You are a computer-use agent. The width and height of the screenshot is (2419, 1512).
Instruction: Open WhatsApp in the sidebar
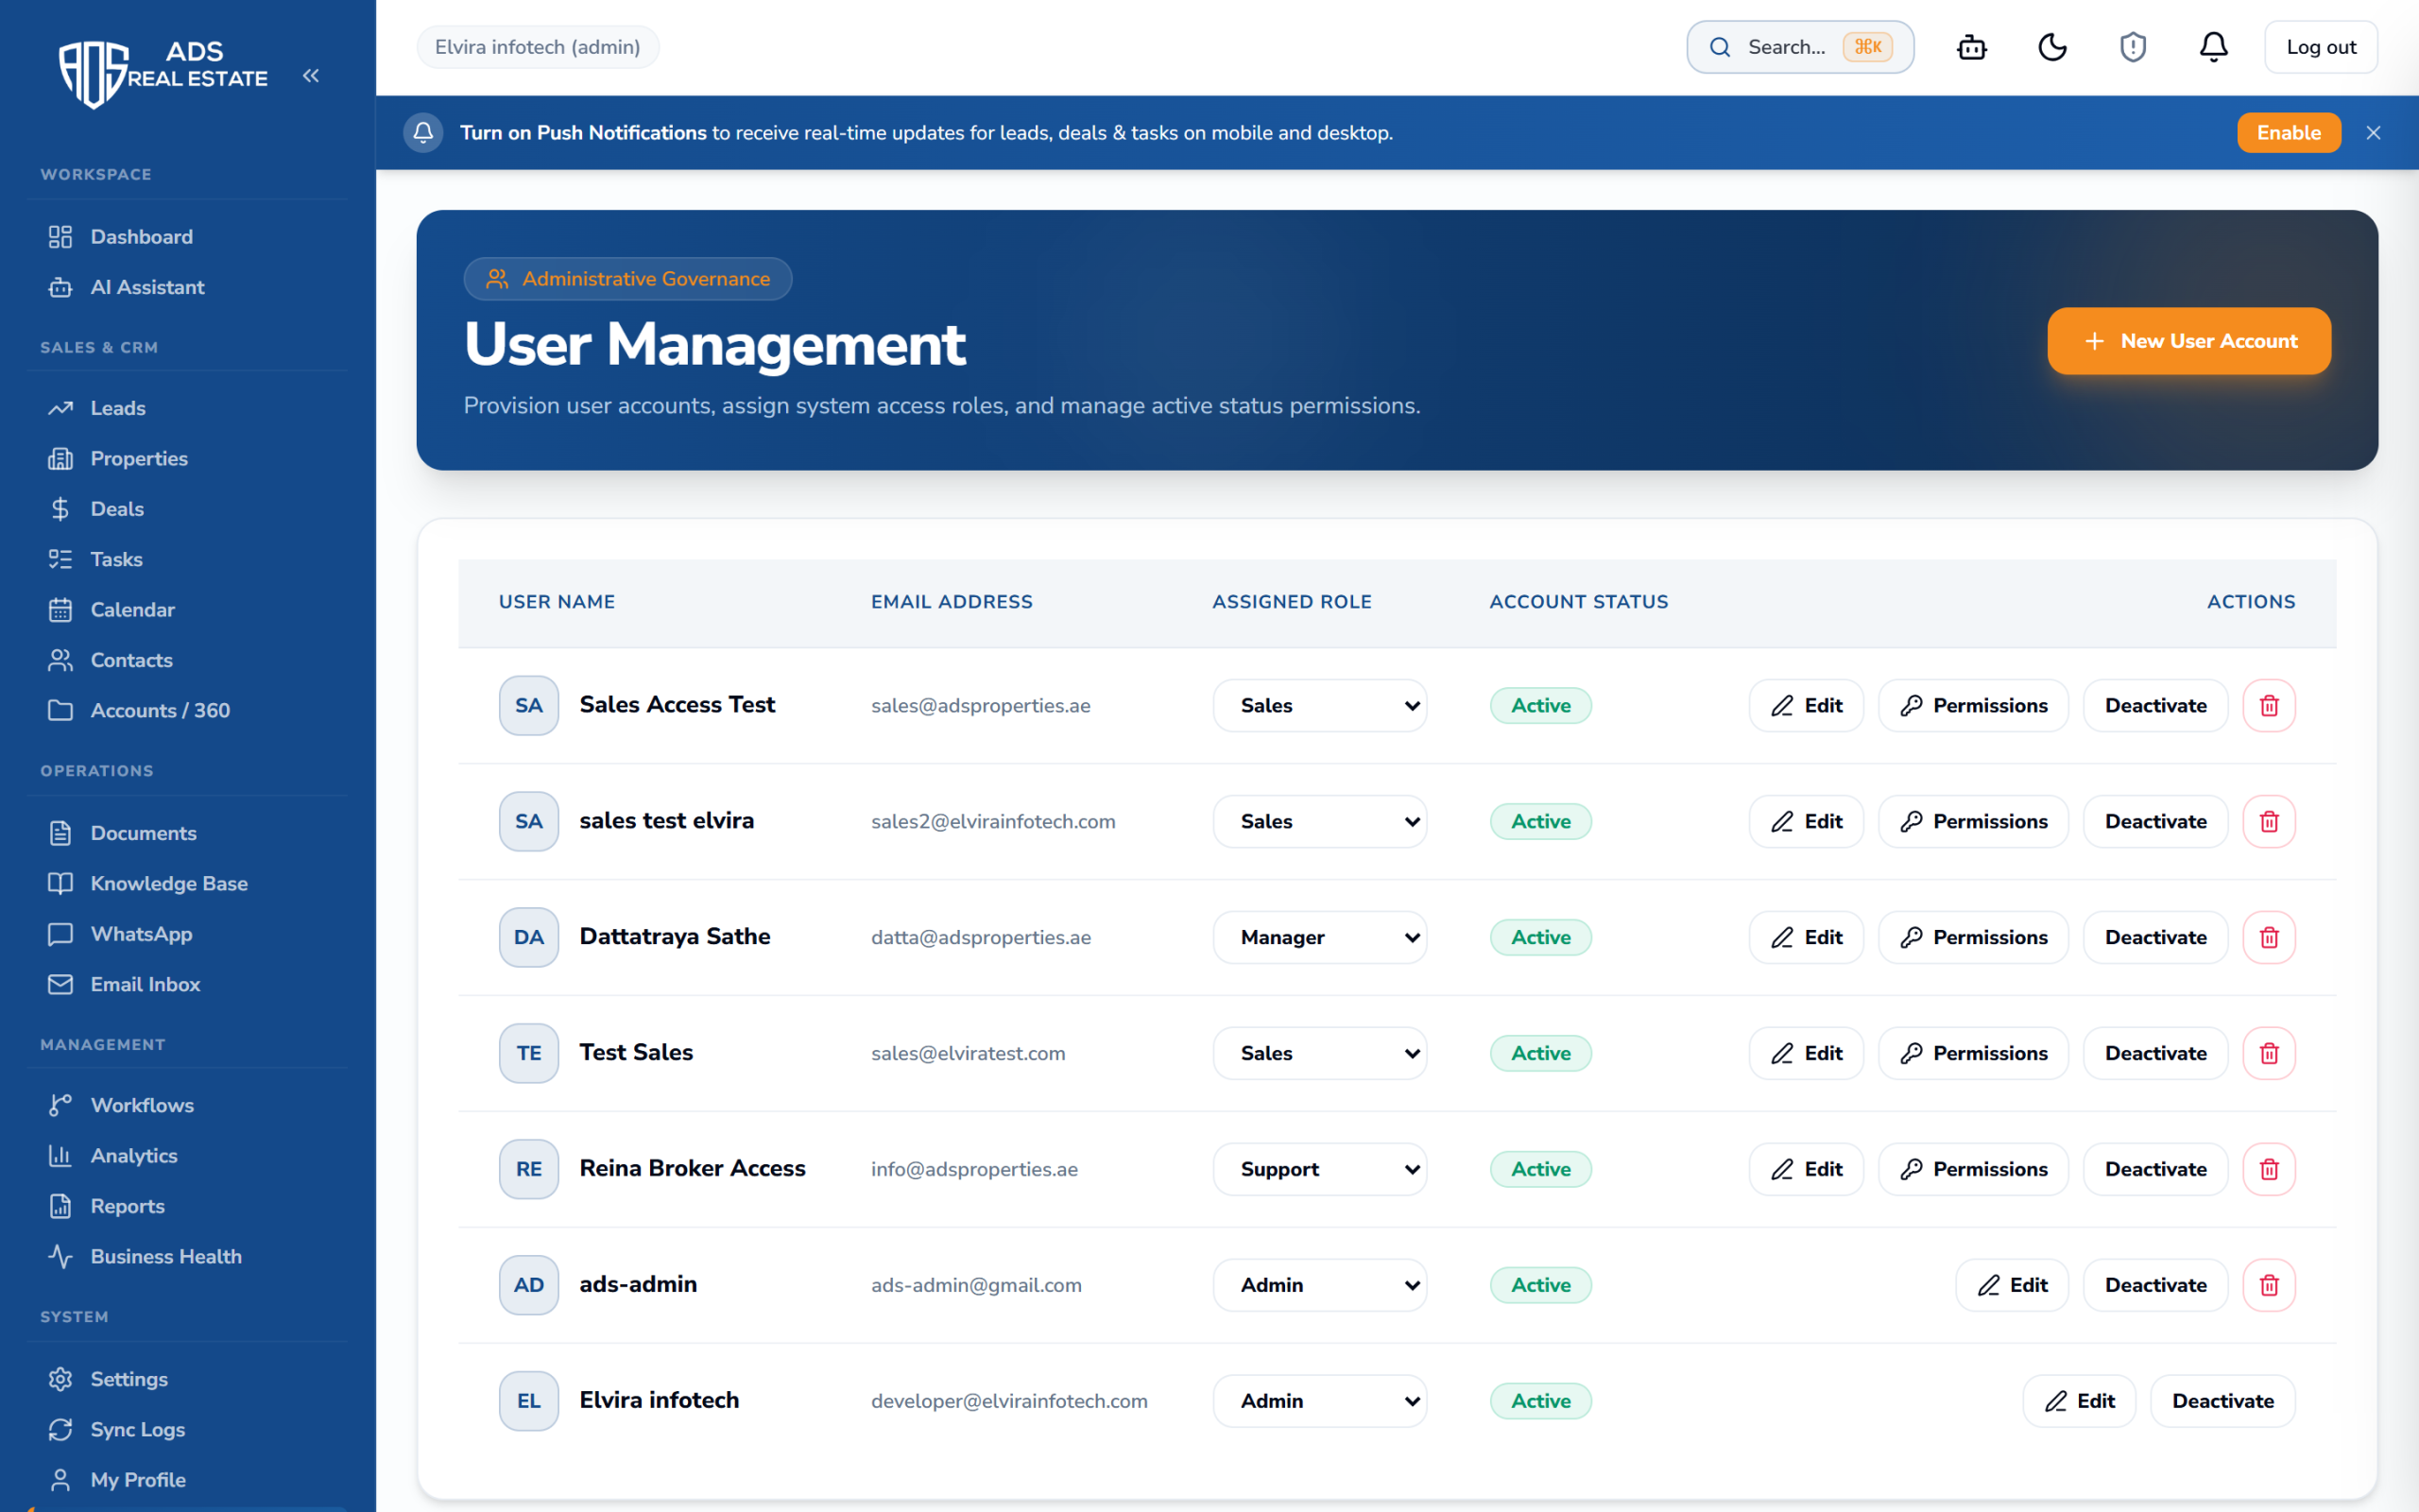pyautogui.click(x=188, y=934)
